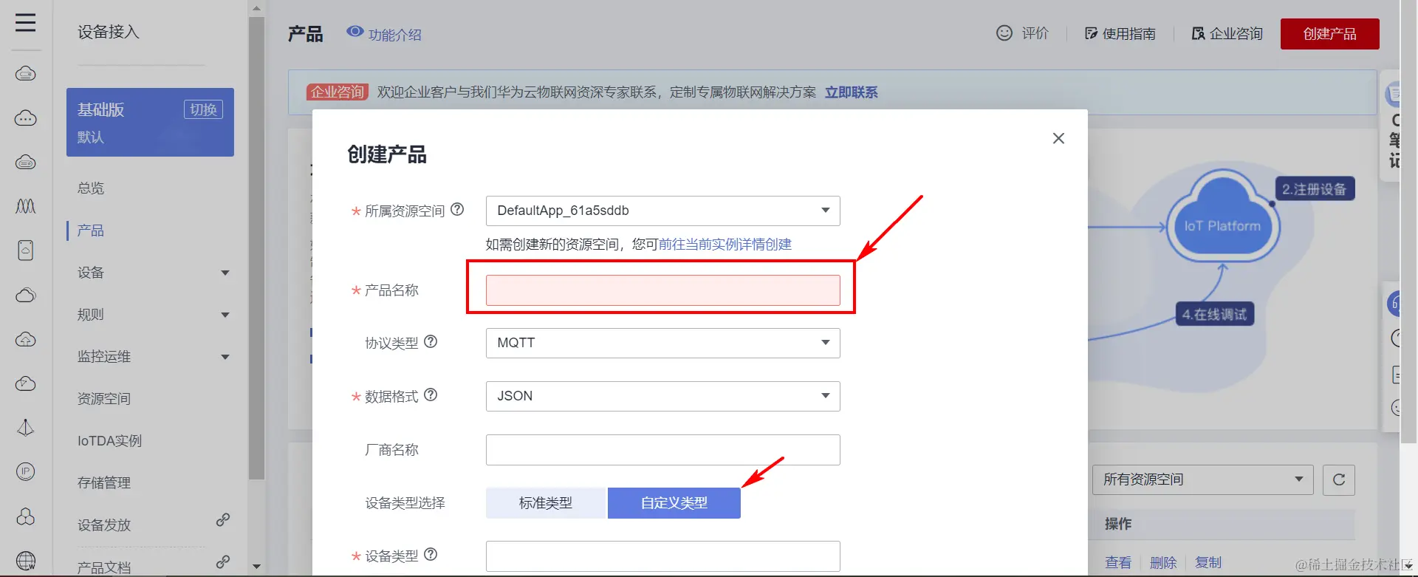Open the 所属资源空间 dropdown
The image size is (1418, 577).
[662, 211]
